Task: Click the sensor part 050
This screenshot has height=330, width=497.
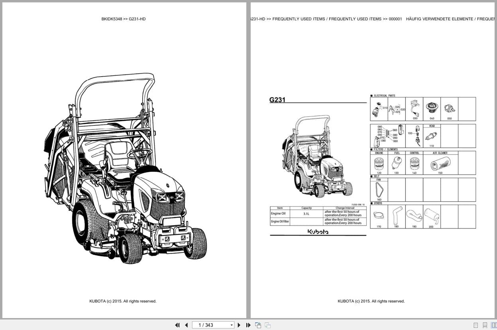Action: click(450, 108)
